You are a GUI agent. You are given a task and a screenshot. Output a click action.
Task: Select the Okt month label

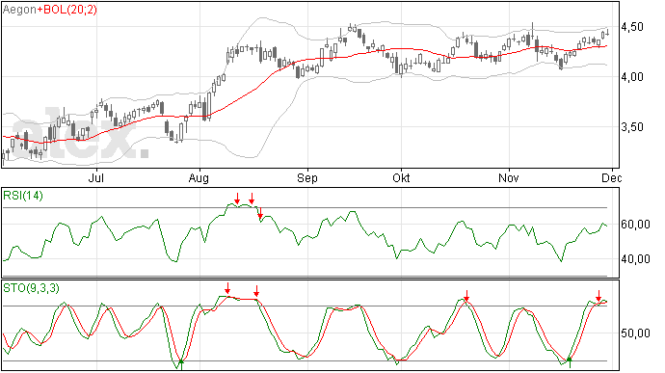point(401,177)
